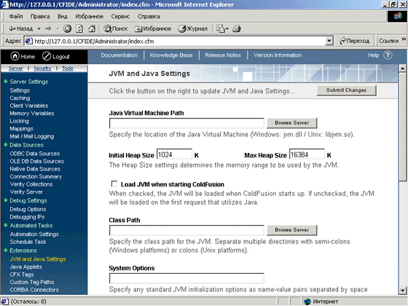Image resolution: width=408 pixels, height=306 pixels.
Task: Click Browse Server for Java Virtual Machine Path
Action: (x=292, y=123)
